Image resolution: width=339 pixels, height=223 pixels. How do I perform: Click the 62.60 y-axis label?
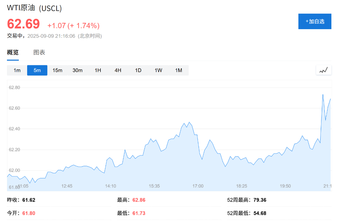14,108
